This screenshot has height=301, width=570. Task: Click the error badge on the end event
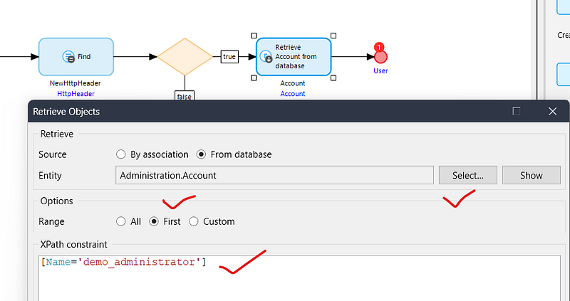coord(379,48)
